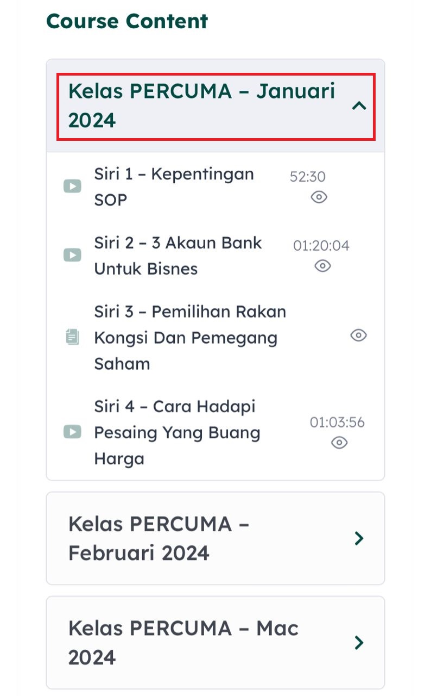Open lesson Siri 1 – Kepentingan SOP
This screenshot has height=696, width=431.
click(x=174, y=187)
